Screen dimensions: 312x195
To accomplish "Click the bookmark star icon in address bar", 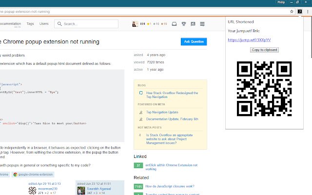I will pyautogui.click(x=292, y=12).
